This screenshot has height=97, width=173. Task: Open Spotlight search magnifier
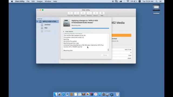[x=157, y=1]
